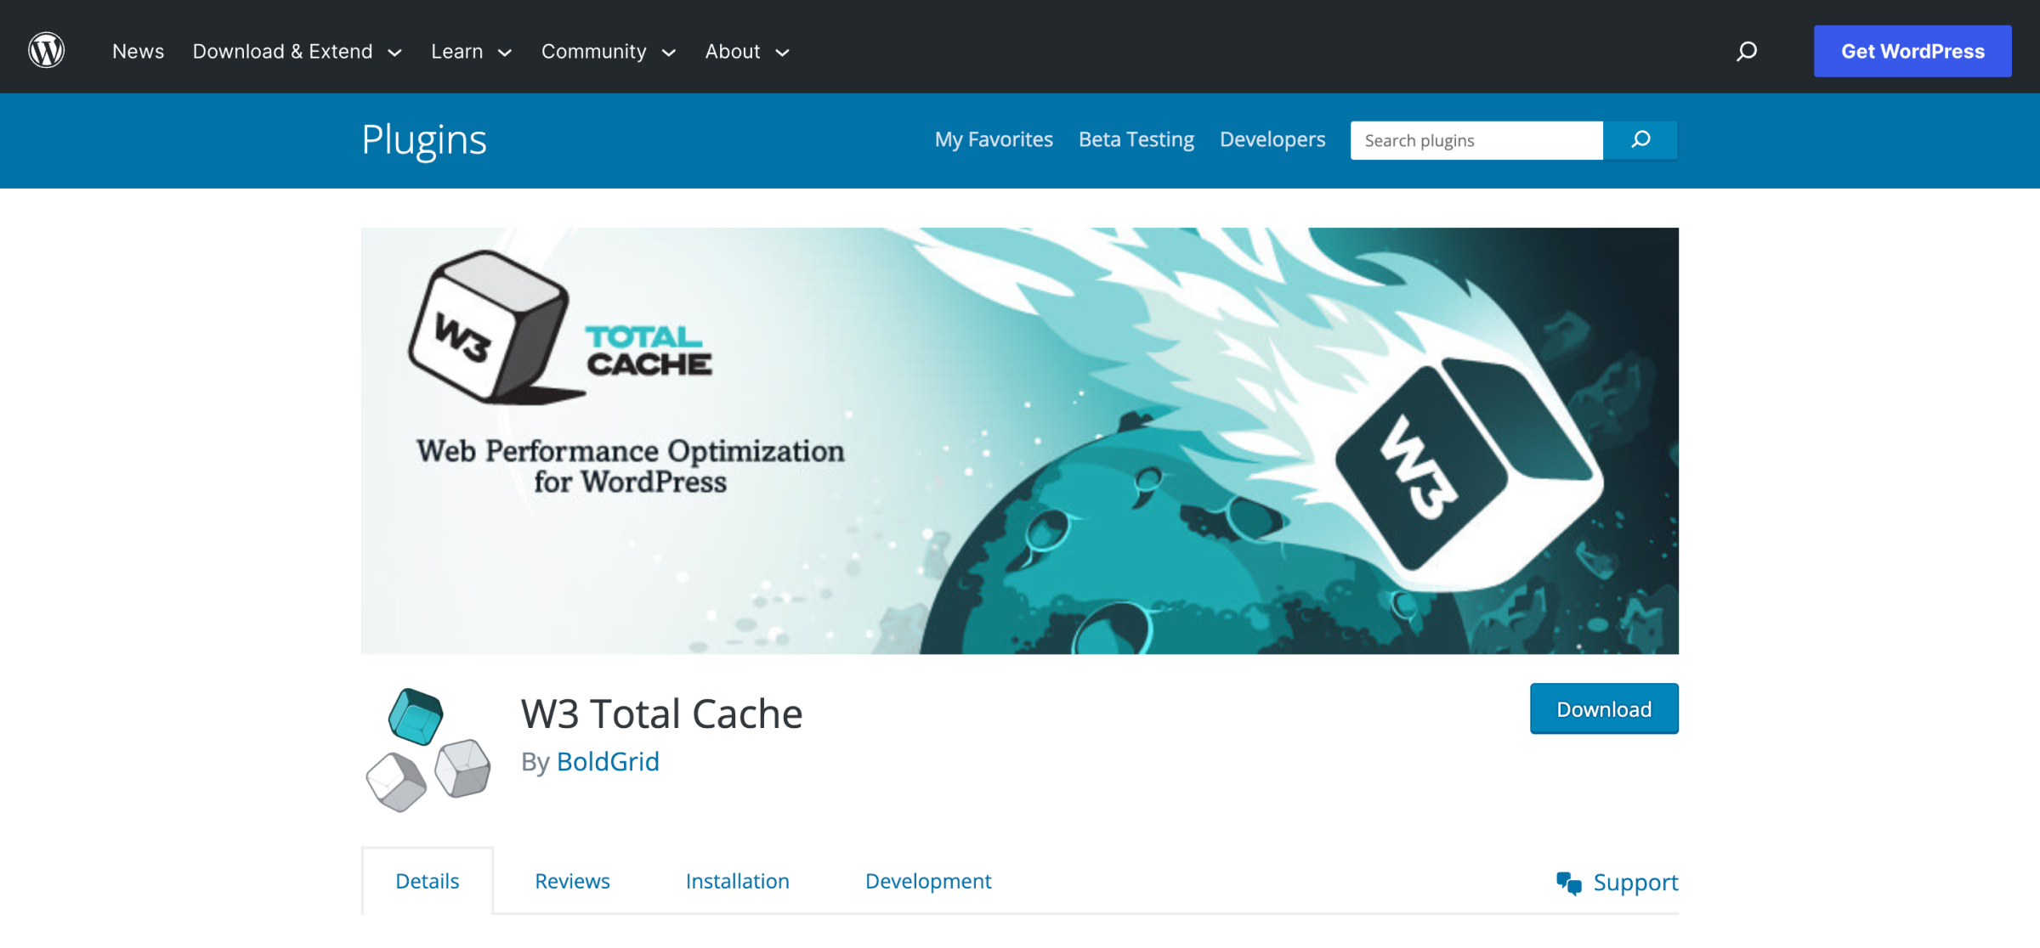This screenshot has width=2040, height=948.
Task: Switch to the Development tab
Action: [x=928, y=882]
